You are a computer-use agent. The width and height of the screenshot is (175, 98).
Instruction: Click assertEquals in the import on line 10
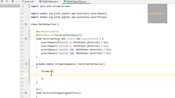point(98,13)
